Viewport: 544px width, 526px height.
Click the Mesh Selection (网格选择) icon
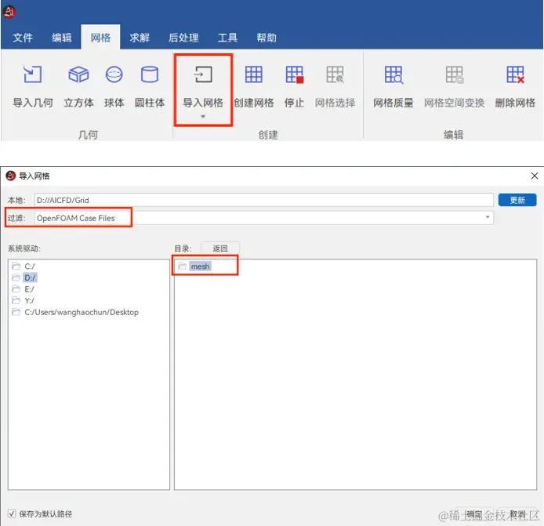pos(335,74)
